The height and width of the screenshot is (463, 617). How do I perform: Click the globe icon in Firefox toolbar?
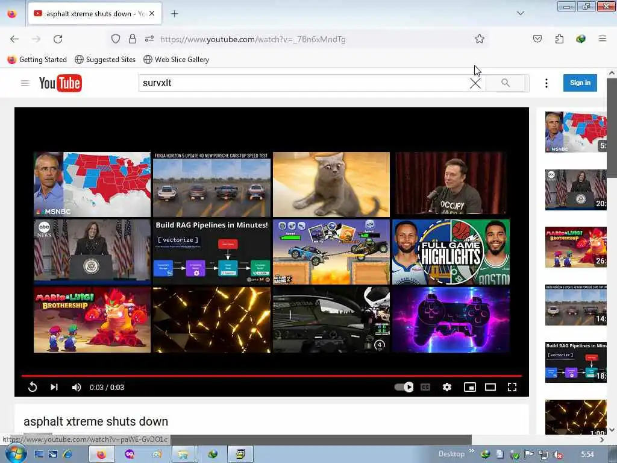[x=580, y=39]
